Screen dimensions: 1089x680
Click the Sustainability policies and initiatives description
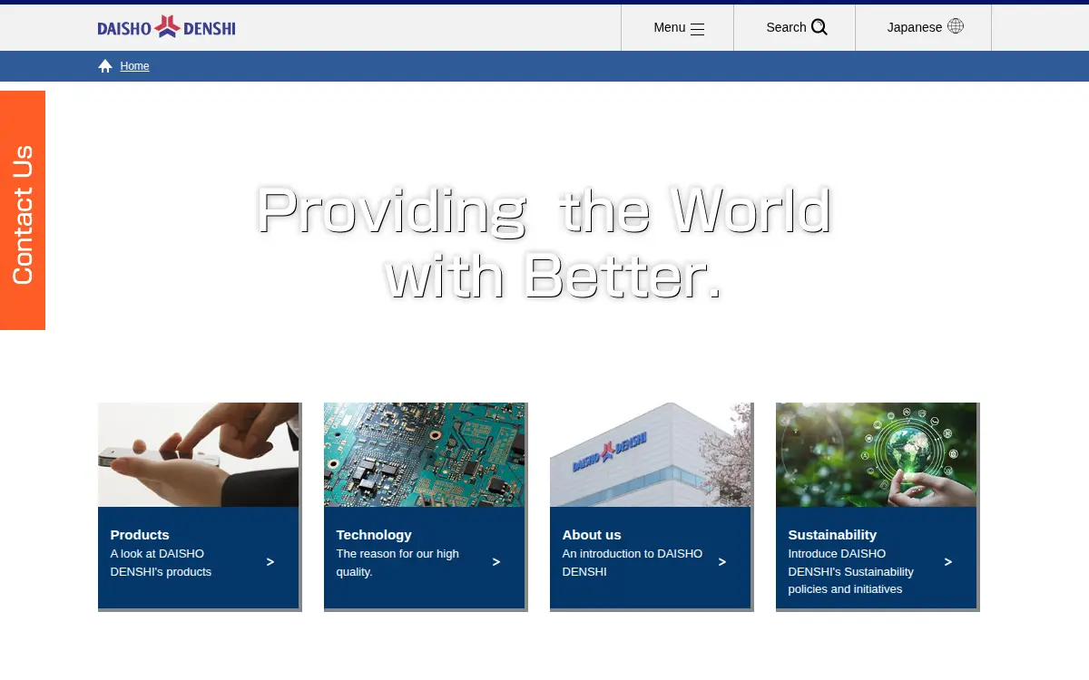click(x=850, y=571)
